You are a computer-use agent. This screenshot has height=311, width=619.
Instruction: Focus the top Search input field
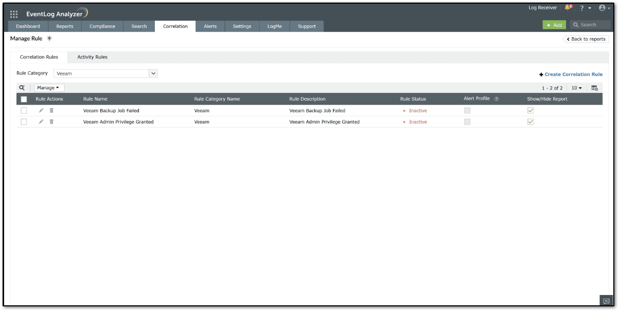590,25
